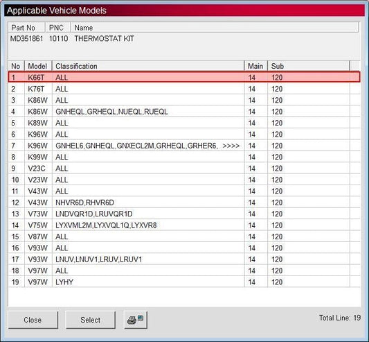Click the No column header
Screen dimensions: 369x342
pyautogui.click(x=16, y=66)
